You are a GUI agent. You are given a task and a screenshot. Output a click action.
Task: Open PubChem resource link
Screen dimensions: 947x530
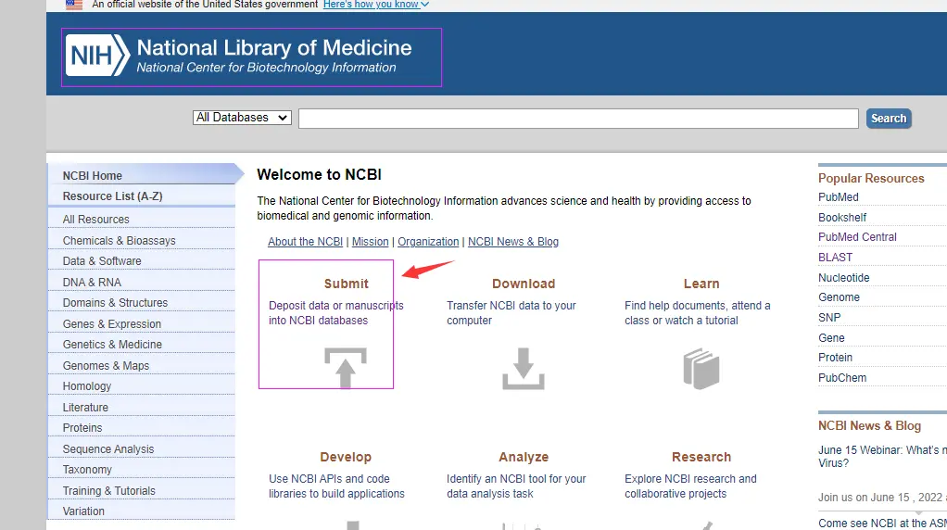pos(842,378)
